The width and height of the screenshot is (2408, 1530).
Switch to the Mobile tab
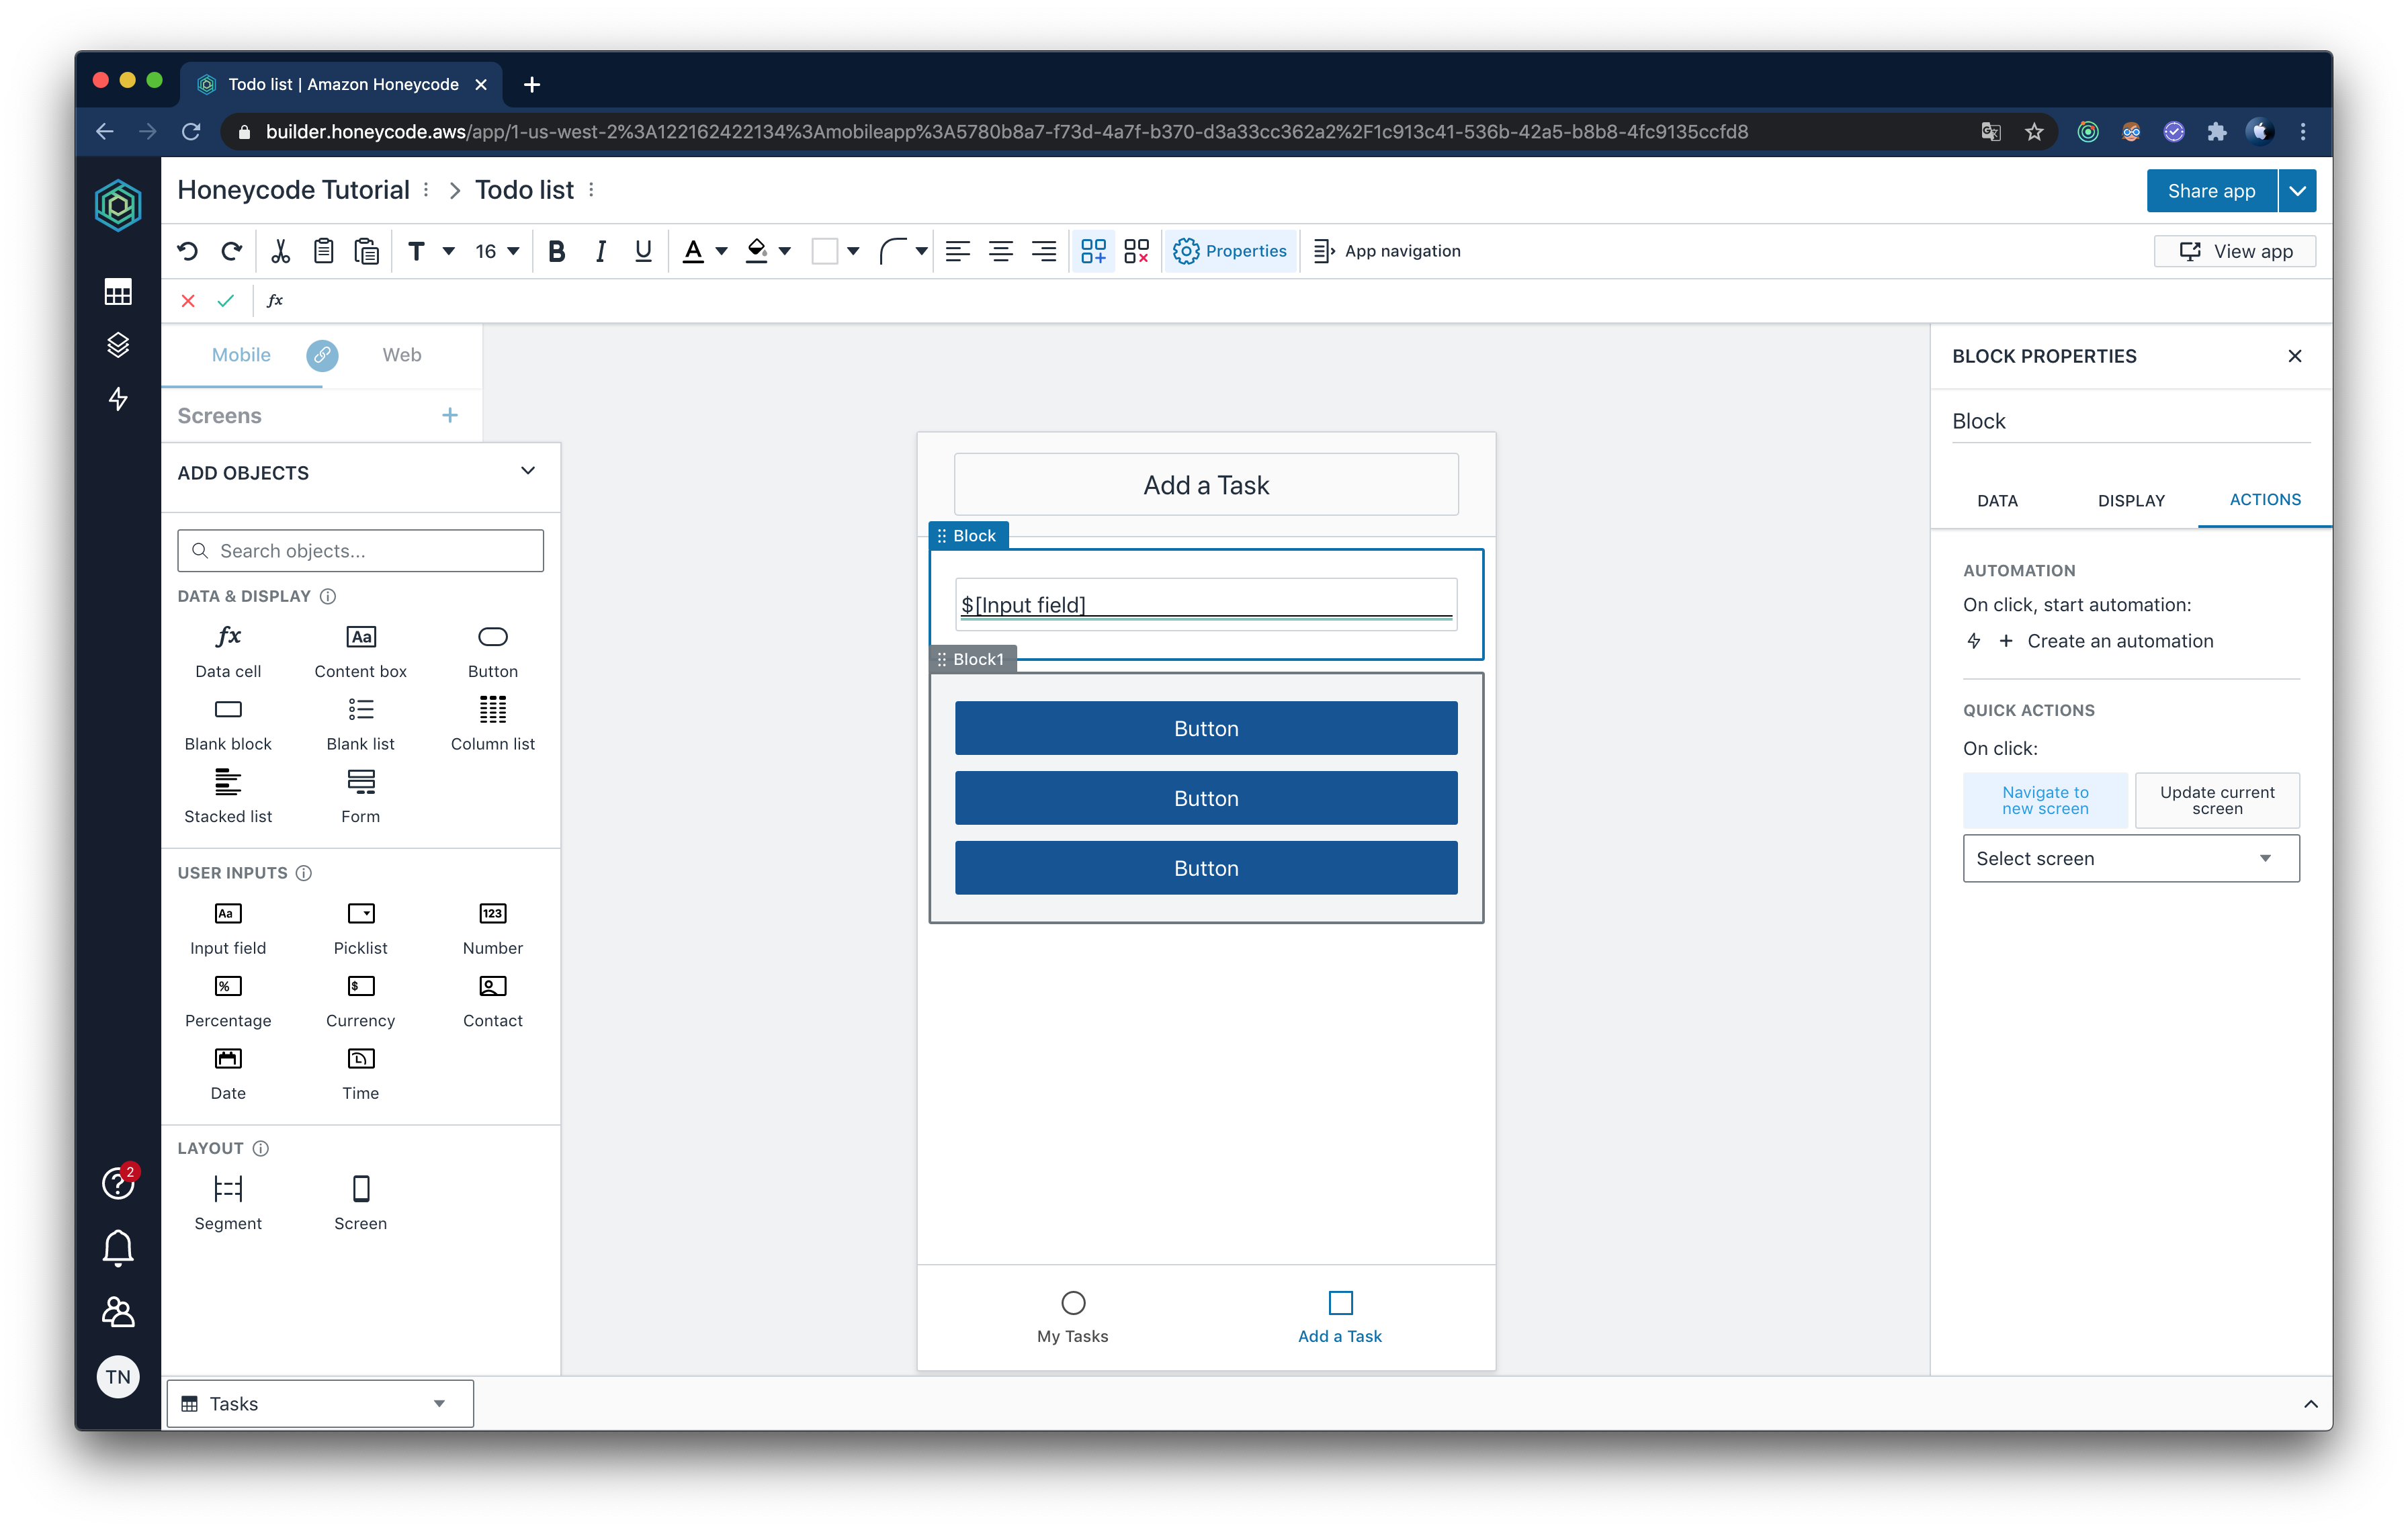241,355
